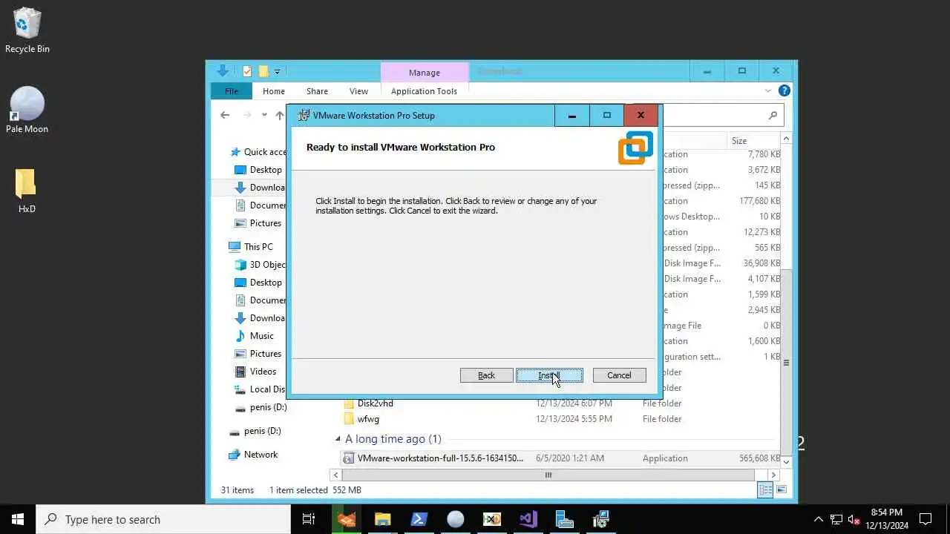Open Pale Moon from taskbar
Viewport: 950px width, 534px height.
point(456,519)
